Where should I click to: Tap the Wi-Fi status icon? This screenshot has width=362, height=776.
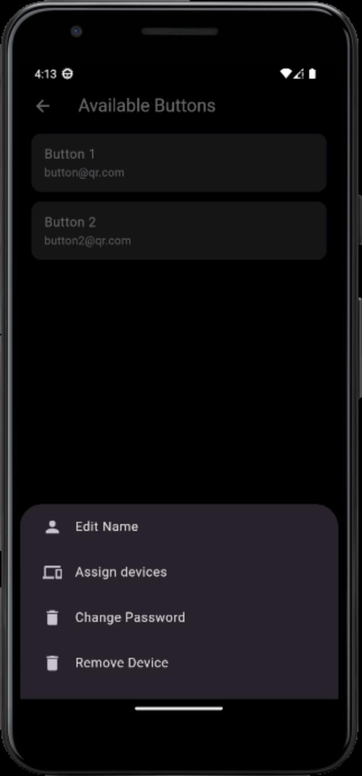[286, 74]
